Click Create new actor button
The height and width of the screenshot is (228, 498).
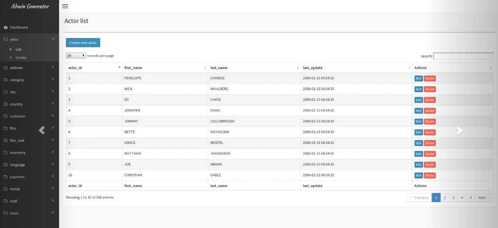83,43
